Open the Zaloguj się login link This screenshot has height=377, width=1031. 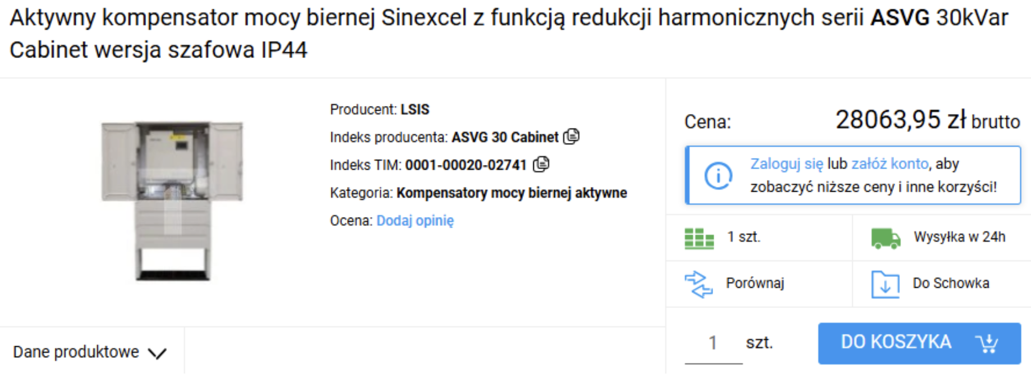click(x=786, y=164)
